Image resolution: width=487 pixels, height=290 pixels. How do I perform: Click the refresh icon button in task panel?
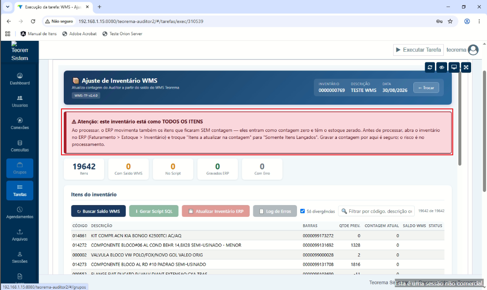pos(430,68)
